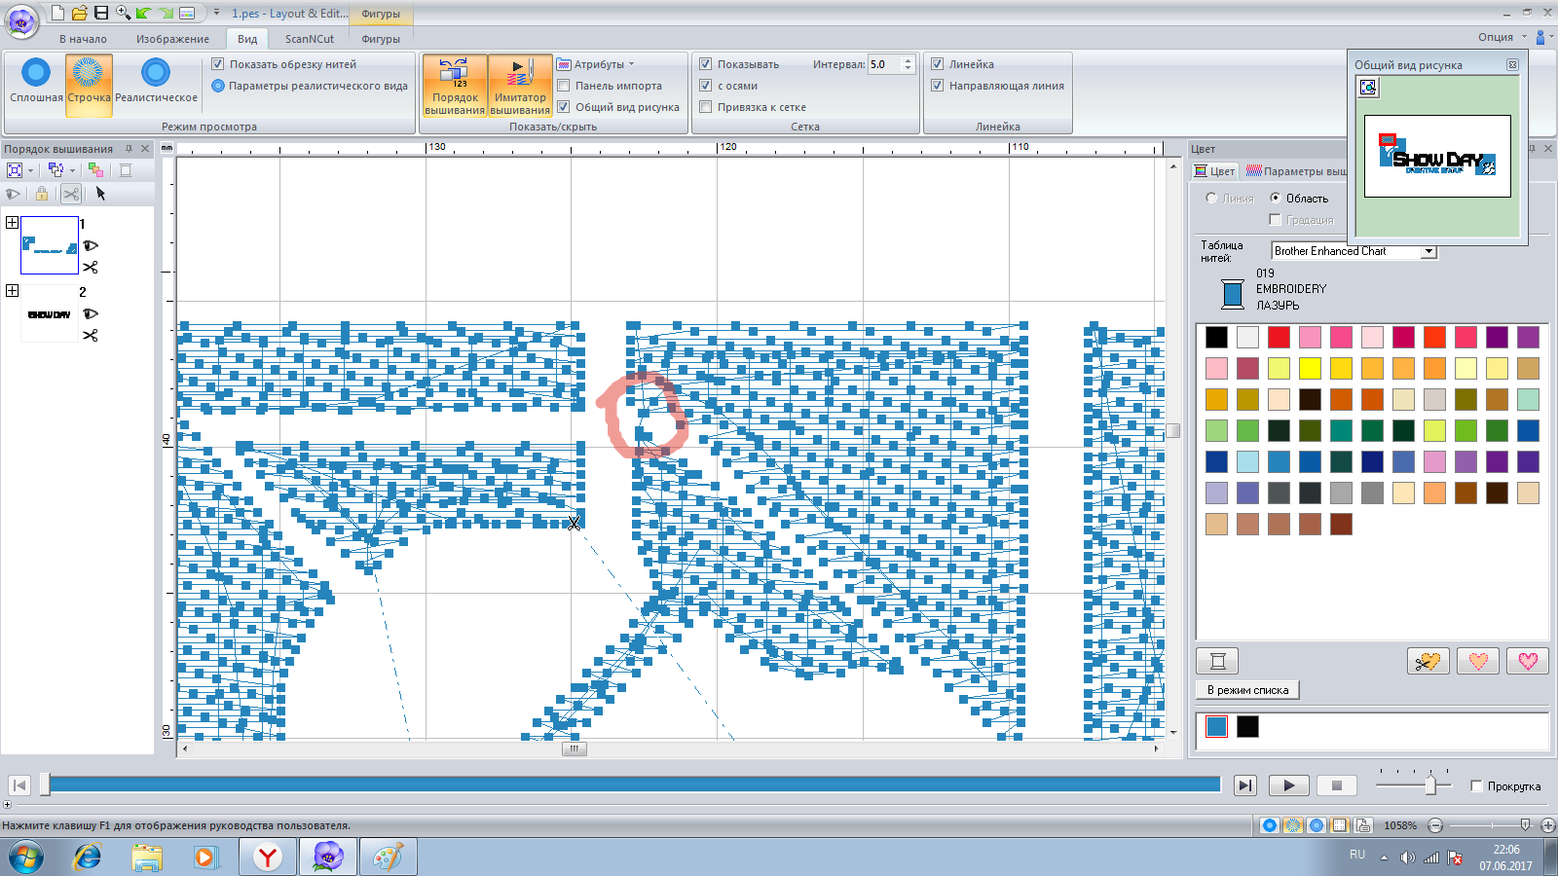Disable Показать обрезку нитей checkbox
Screen dimensions: 1558x876
(x=218, y=64)
